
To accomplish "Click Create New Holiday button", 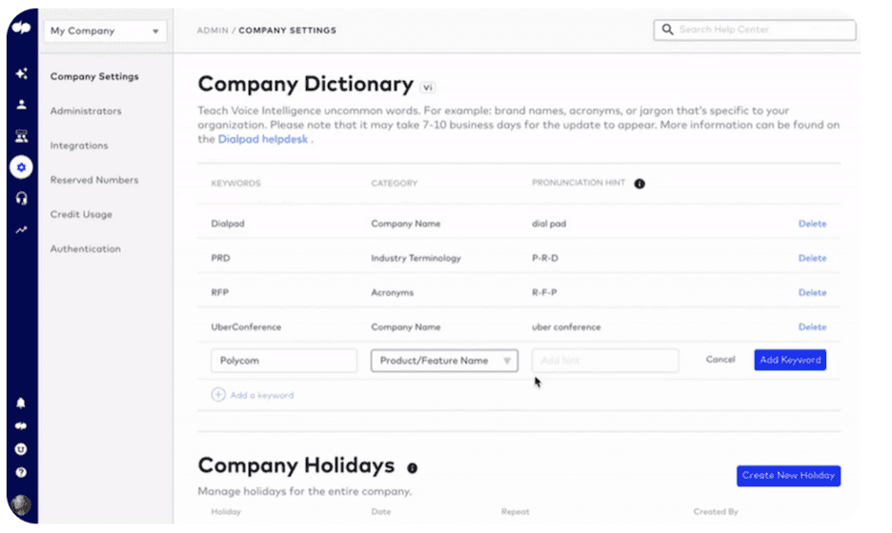I will 788,475.
